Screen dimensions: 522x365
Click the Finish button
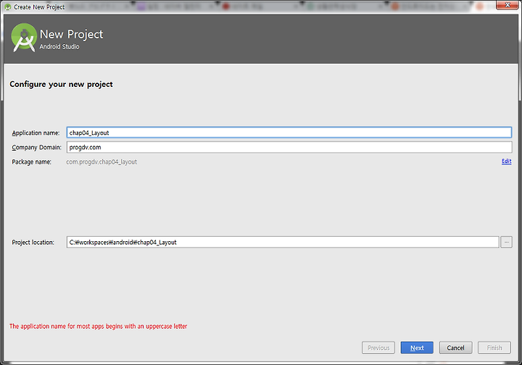click(494, 348)
